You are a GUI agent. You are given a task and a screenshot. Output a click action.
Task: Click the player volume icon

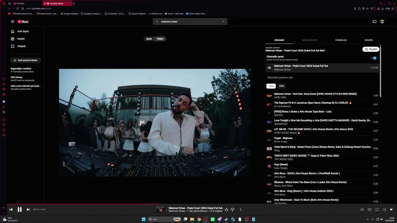click(x=362, y=210)
